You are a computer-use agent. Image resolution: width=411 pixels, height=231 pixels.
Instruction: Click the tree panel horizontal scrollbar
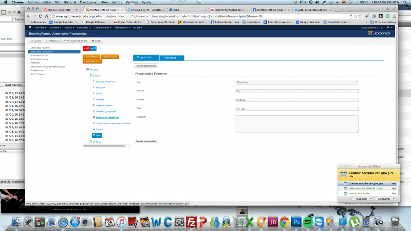pos(104,146)
